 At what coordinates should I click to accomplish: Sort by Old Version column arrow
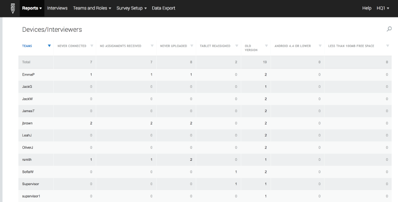[x=267, y=46]
